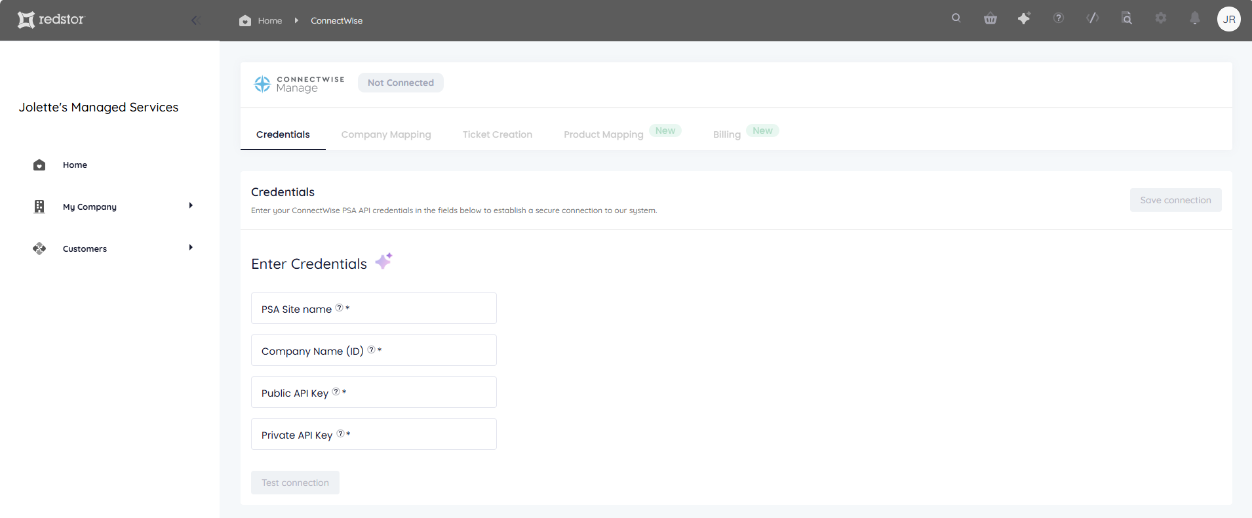Click the AI sparkle icon in top bar
Screen dimensions: 1252x518
point(1025,18)
